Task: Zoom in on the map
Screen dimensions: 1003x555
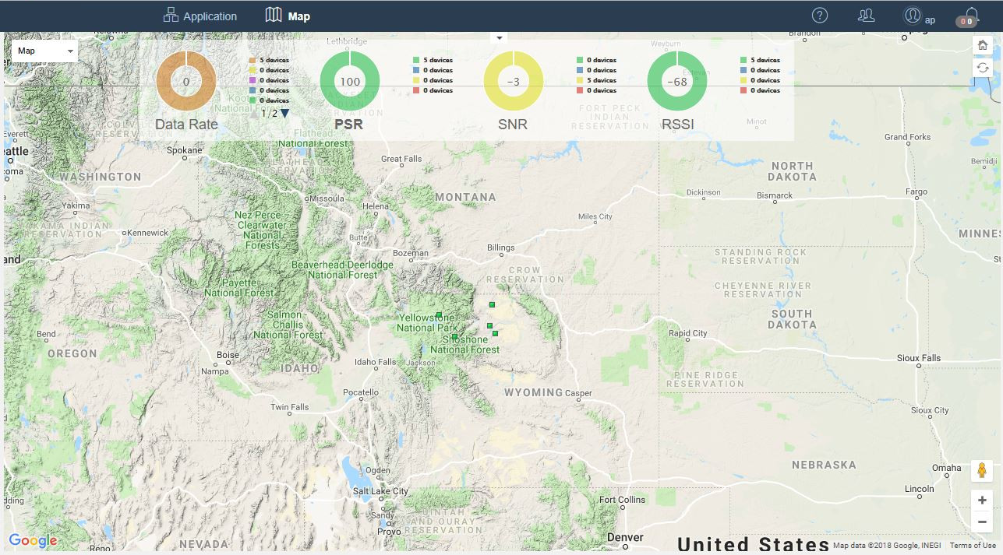Action: [982, 501]
